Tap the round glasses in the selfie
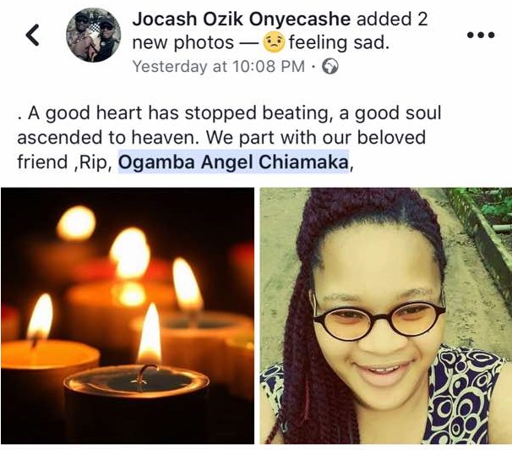The height and width of the screenshot is (450, 512). tap(379, 321)
